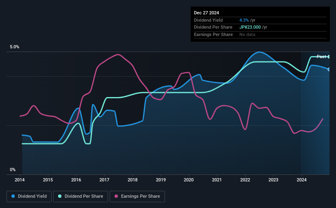Click the blue Dividend Yield legend dot

[x=13, y=196]
